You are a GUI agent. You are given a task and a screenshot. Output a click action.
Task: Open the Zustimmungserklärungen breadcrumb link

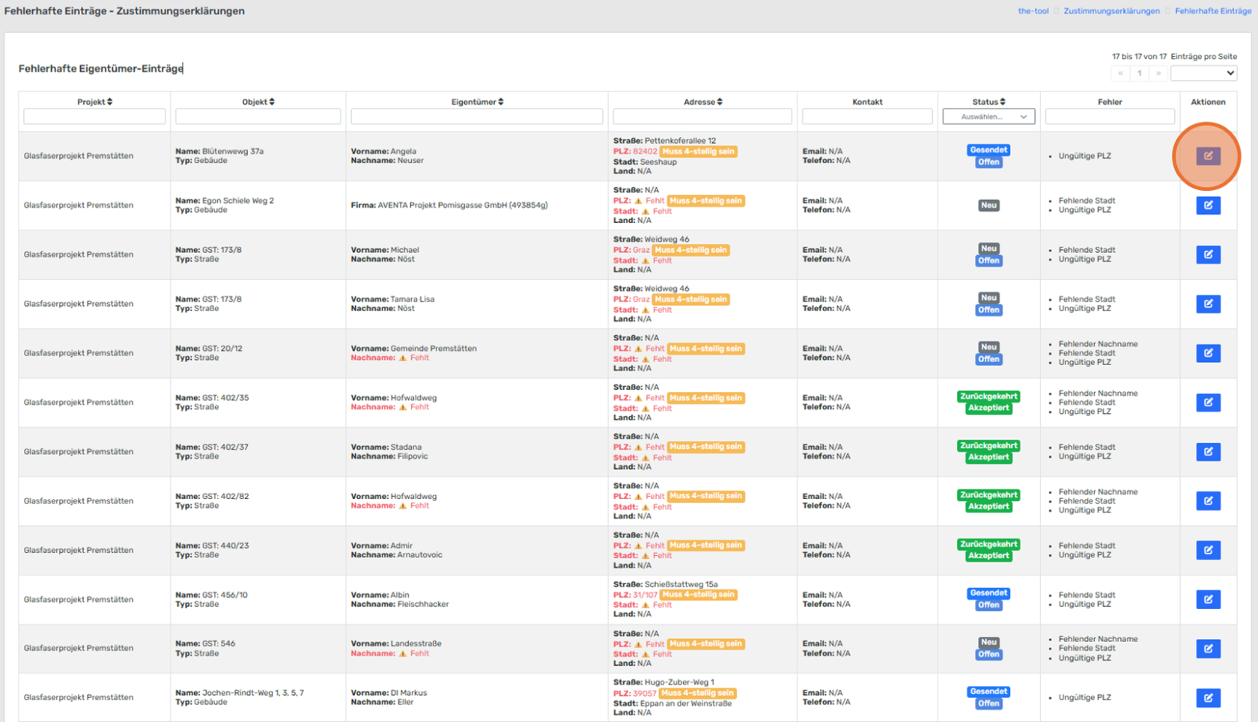click(x=1111, y=11)
